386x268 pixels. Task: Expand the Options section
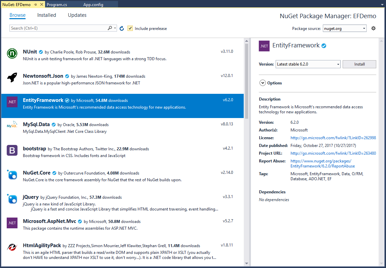pyautogui.click(x=263, y=83)
